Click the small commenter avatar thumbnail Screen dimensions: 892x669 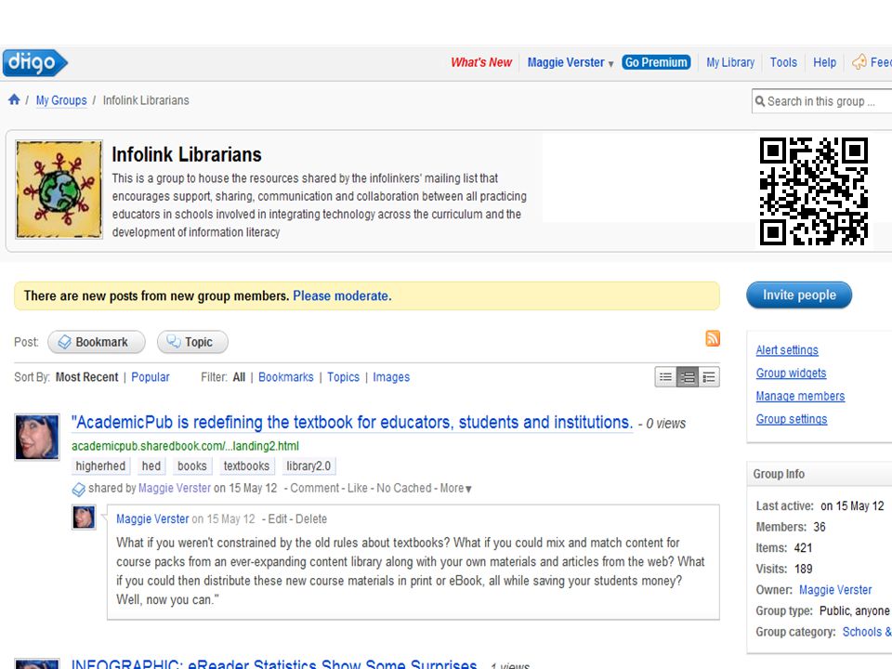pyautogui.click(x=84, y=518)
